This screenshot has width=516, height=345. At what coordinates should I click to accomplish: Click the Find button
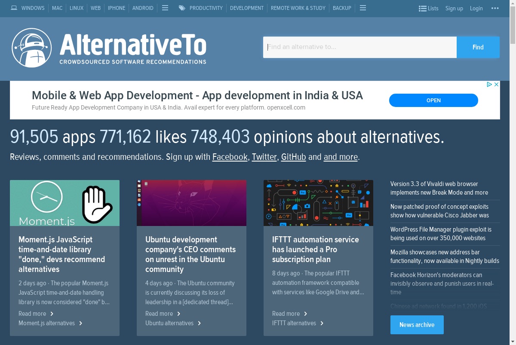478,47
